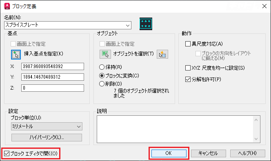
Task: Open the ブロック単位(U) ミリメートル dropdown
Action: (x=47, y=126)
